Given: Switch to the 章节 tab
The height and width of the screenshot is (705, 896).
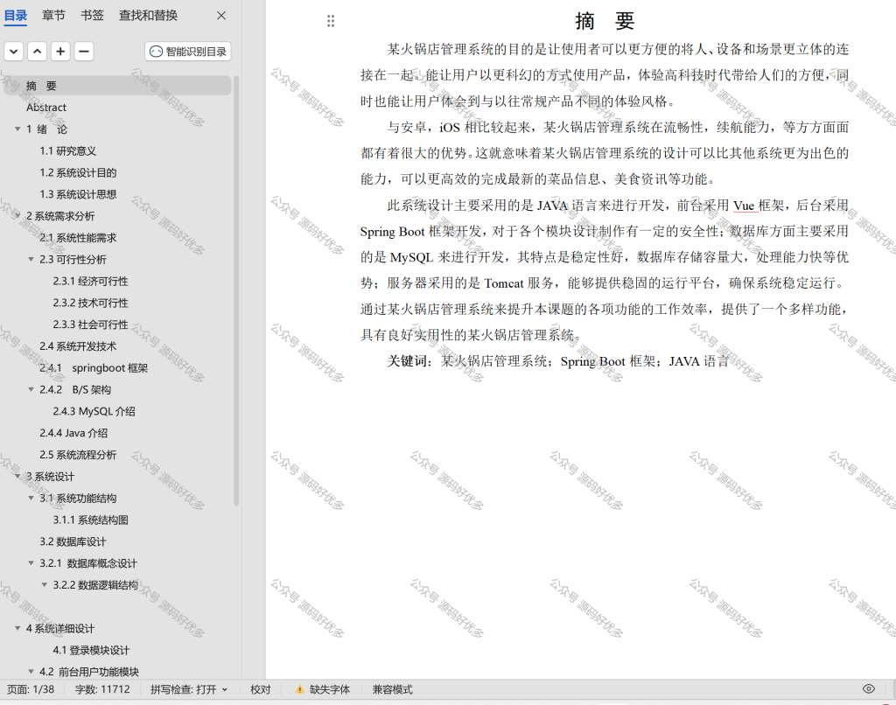Looking at the screenshot, I should coord(53,16).
